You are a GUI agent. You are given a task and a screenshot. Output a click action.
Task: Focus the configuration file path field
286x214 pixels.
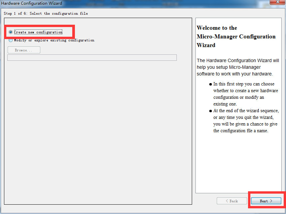(92, 57)
